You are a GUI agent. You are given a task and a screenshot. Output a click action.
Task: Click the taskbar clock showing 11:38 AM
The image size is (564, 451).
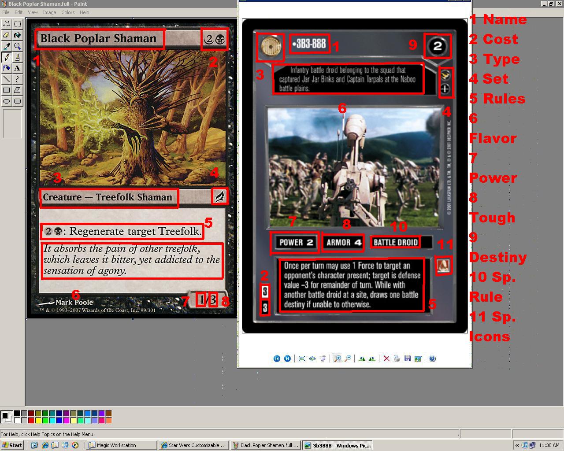click(549, 445)
